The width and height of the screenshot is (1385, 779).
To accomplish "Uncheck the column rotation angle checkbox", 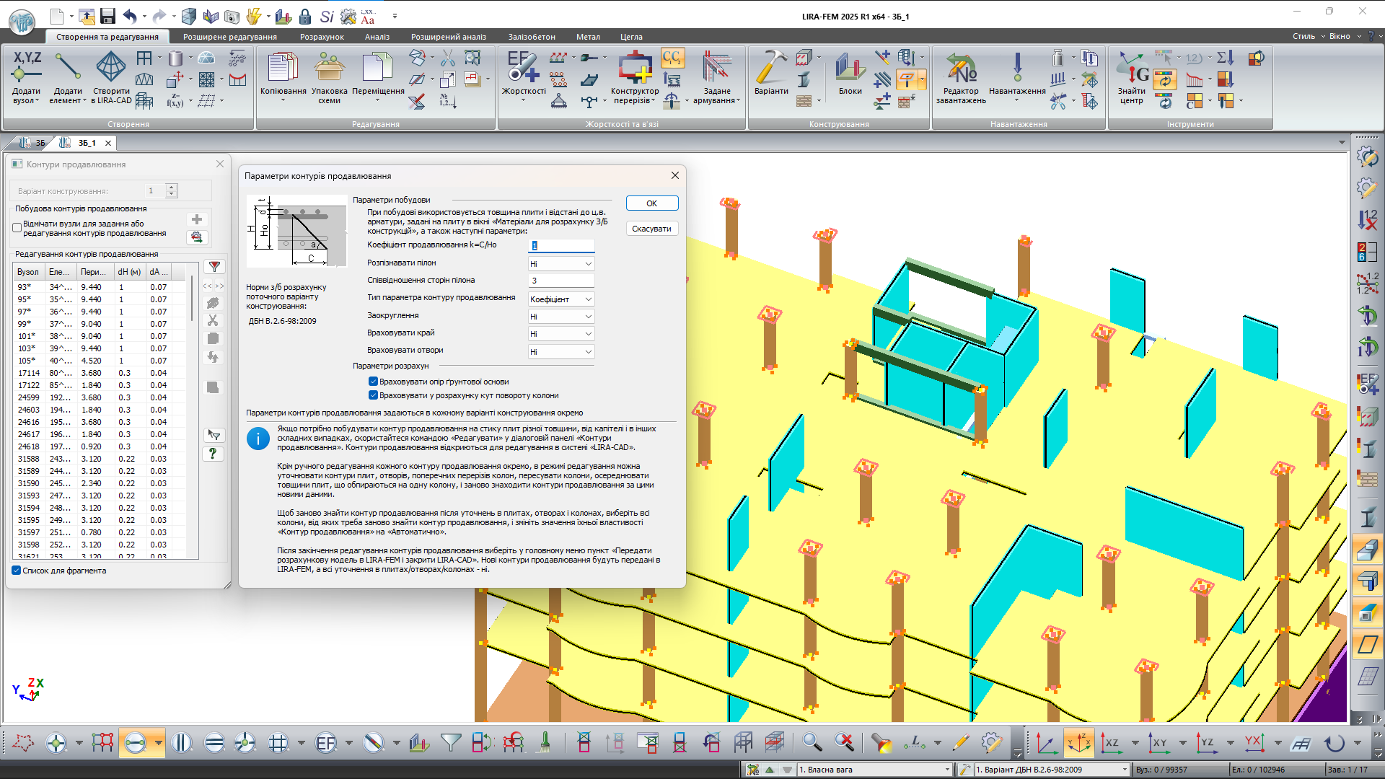I will pyautogui.click(x=373, y=395).
